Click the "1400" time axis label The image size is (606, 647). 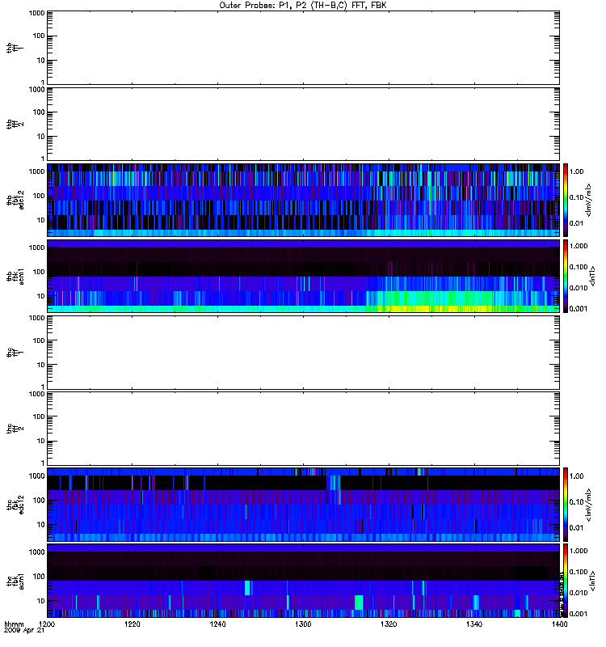(x=559, y=624)
